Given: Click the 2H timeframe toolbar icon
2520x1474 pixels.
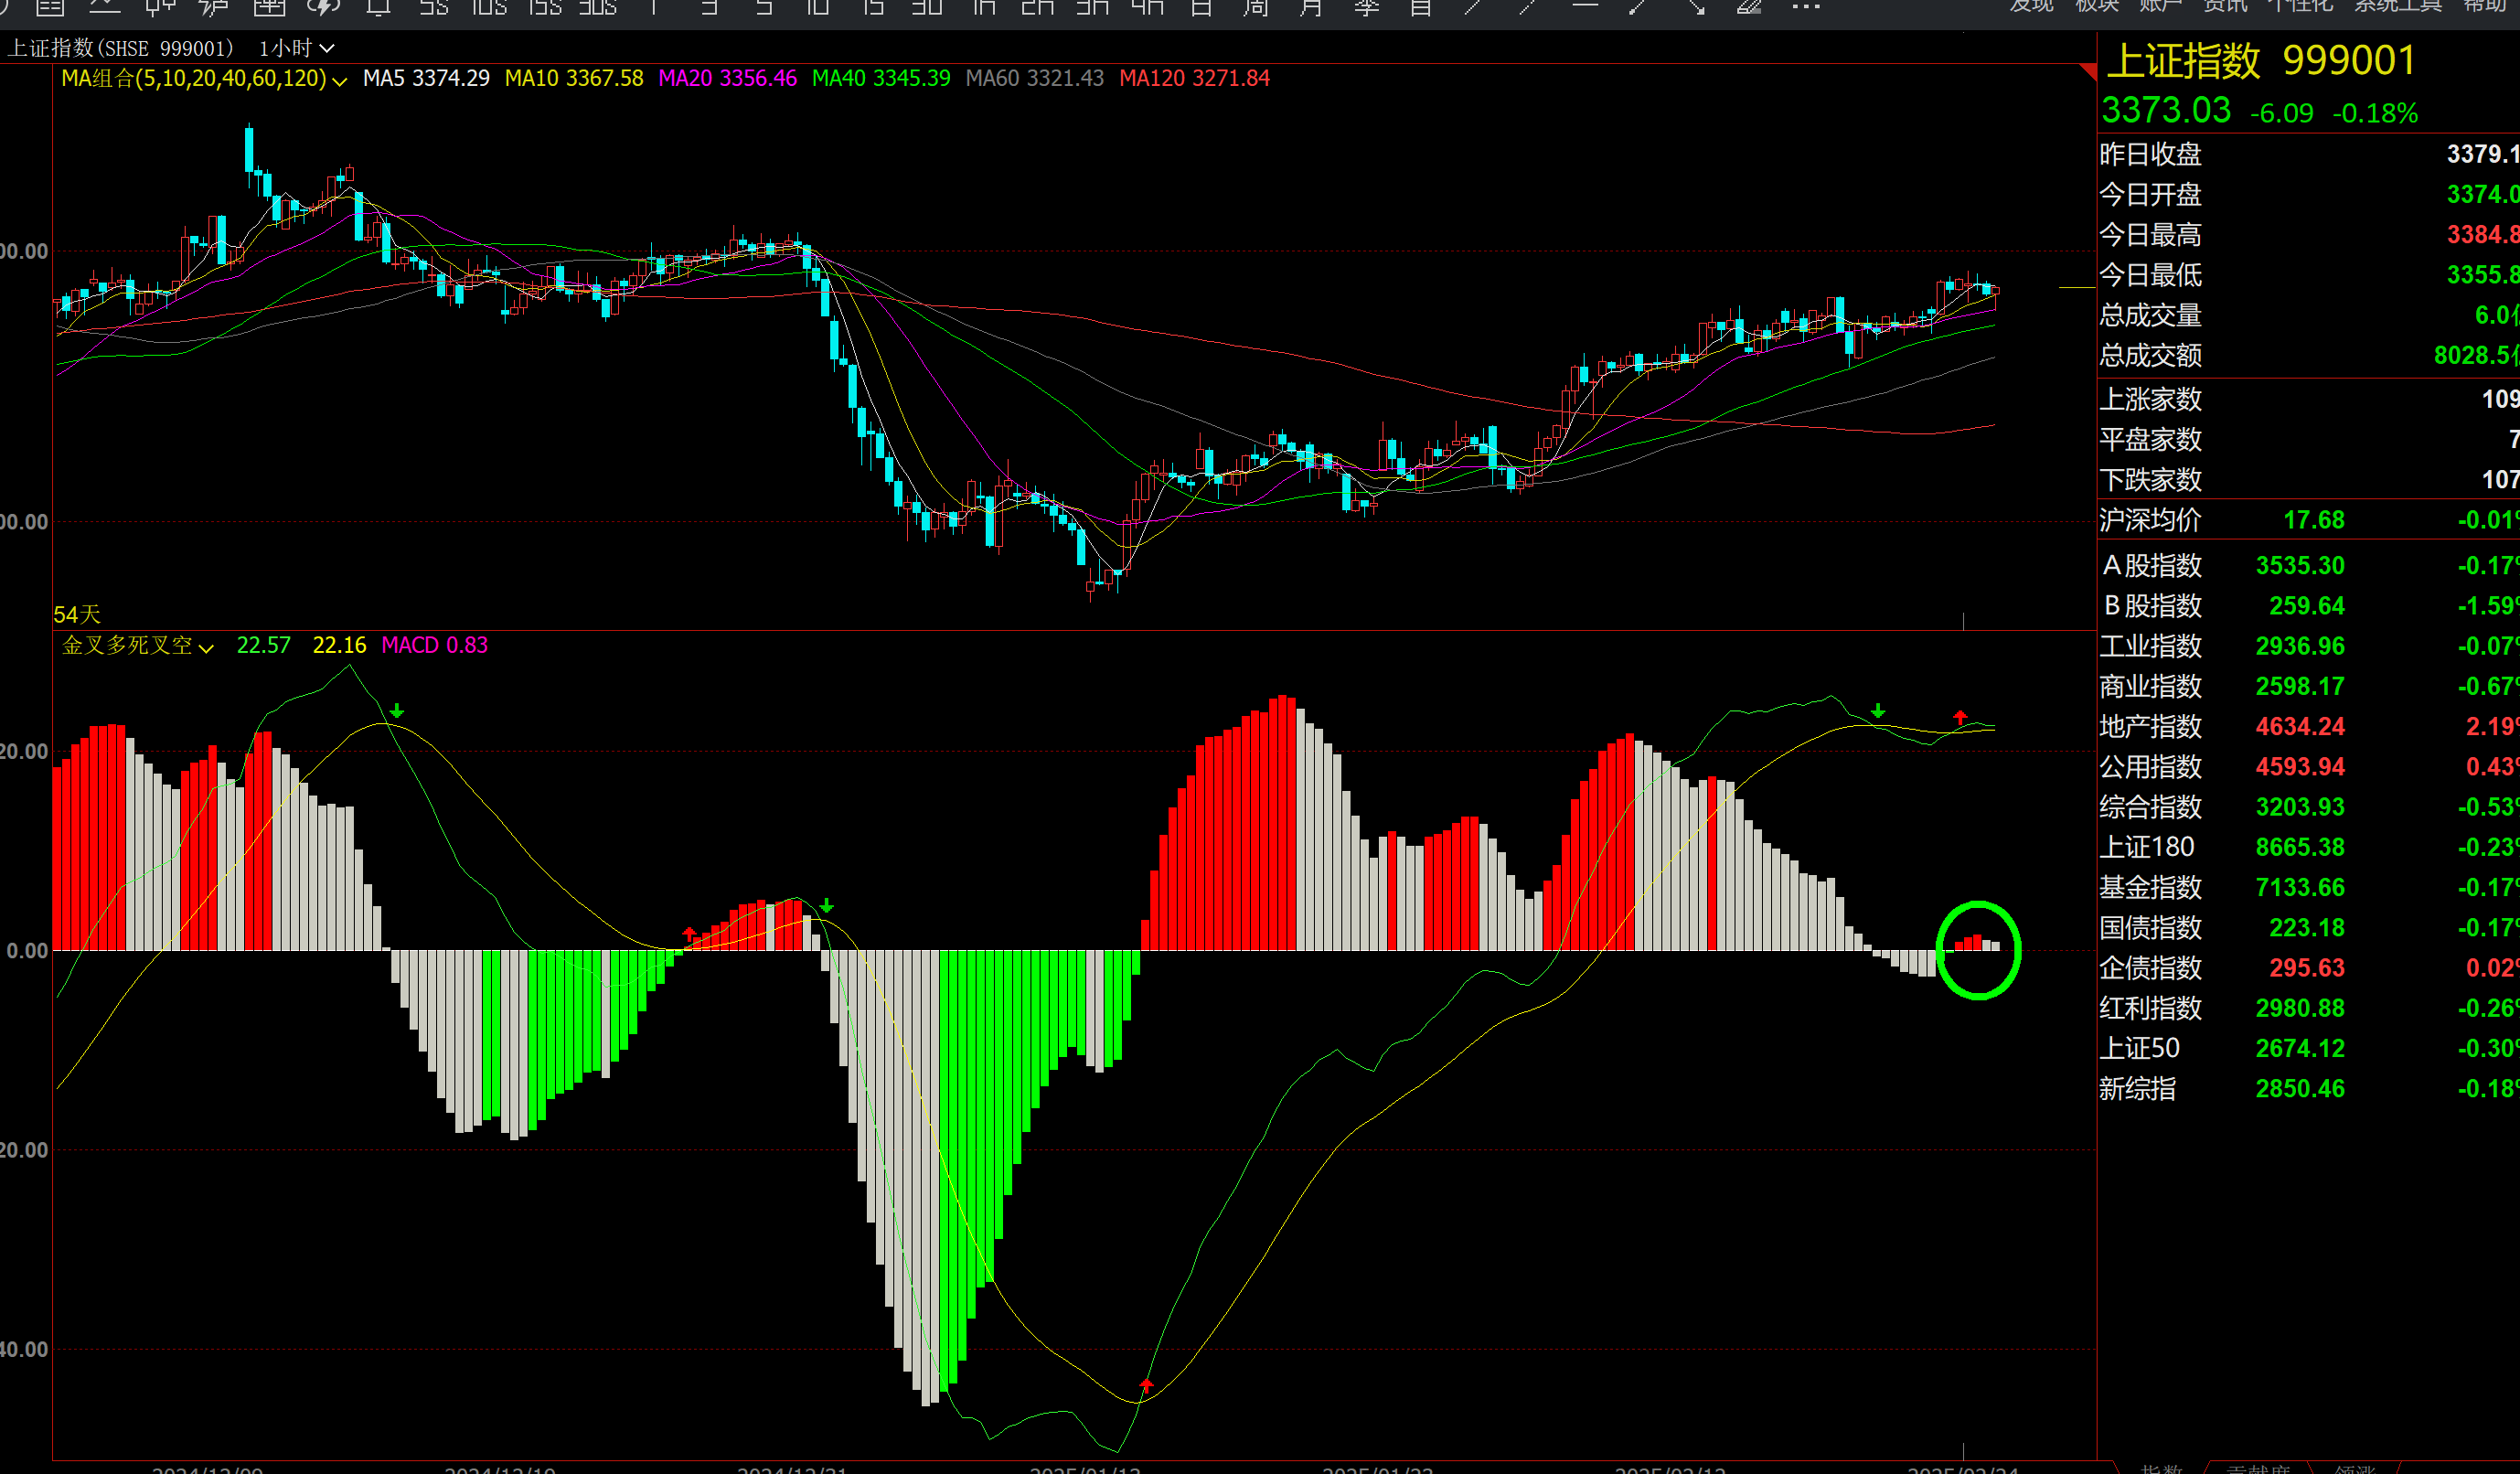Looking at the screenshot, I should (x=1038, y=7).
